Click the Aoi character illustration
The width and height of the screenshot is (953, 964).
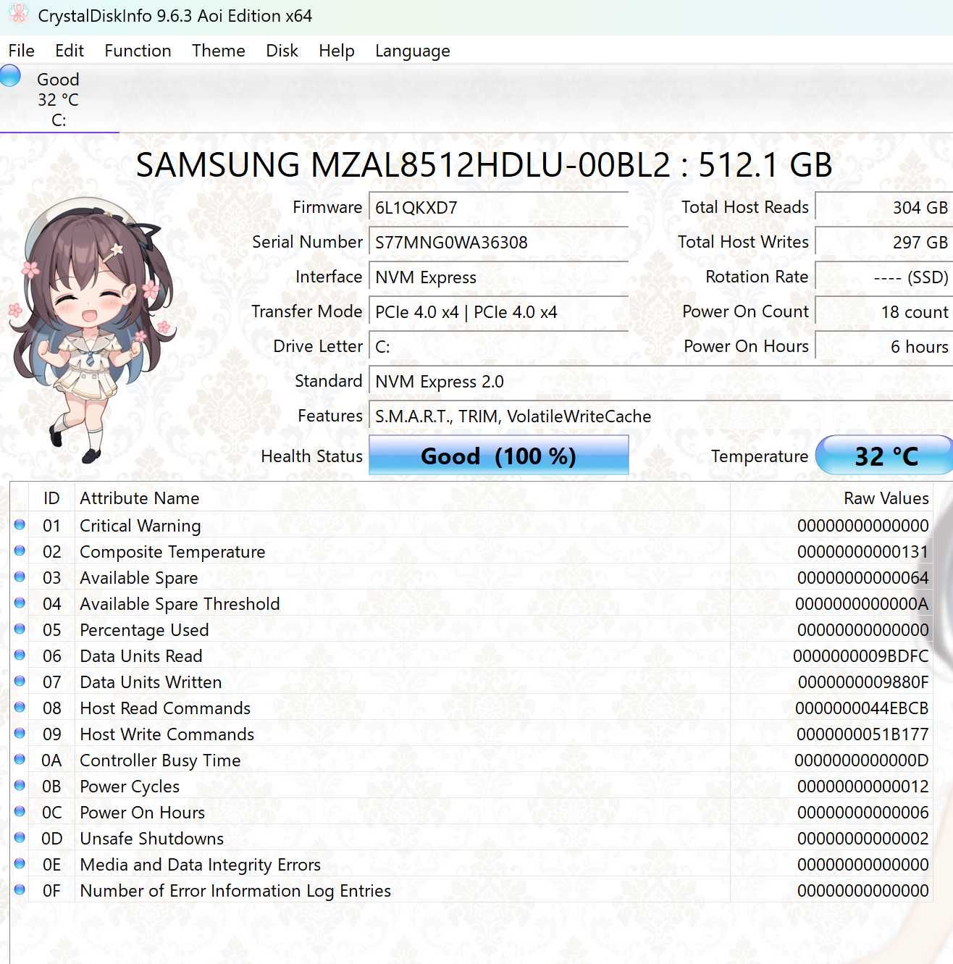point(91,330)
